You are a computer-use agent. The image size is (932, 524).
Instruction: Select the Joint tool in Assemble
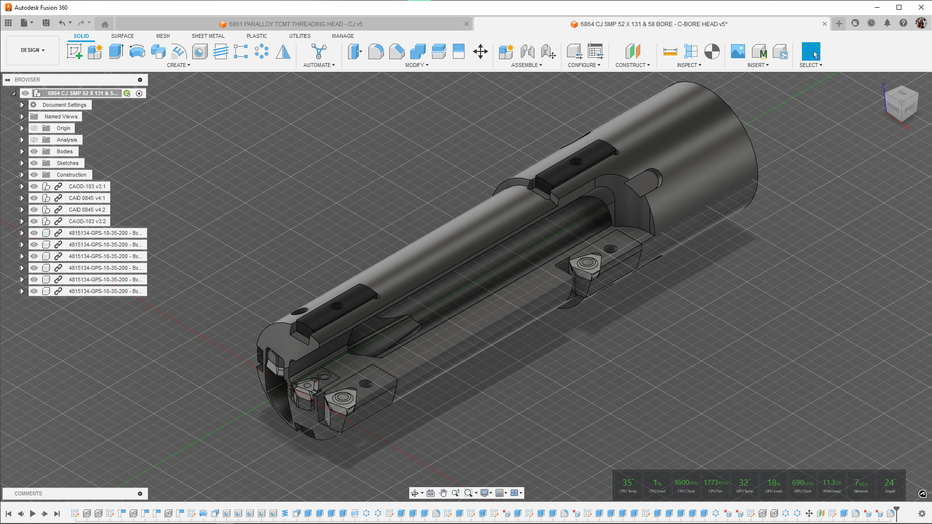(527, 51)
